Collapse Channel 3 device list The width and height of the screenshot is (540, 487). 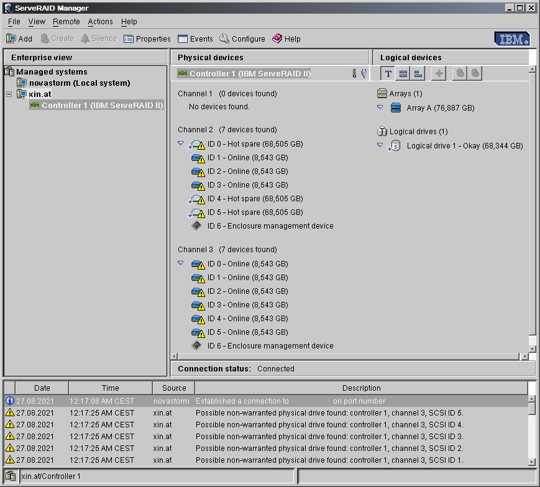click(180, 263)
